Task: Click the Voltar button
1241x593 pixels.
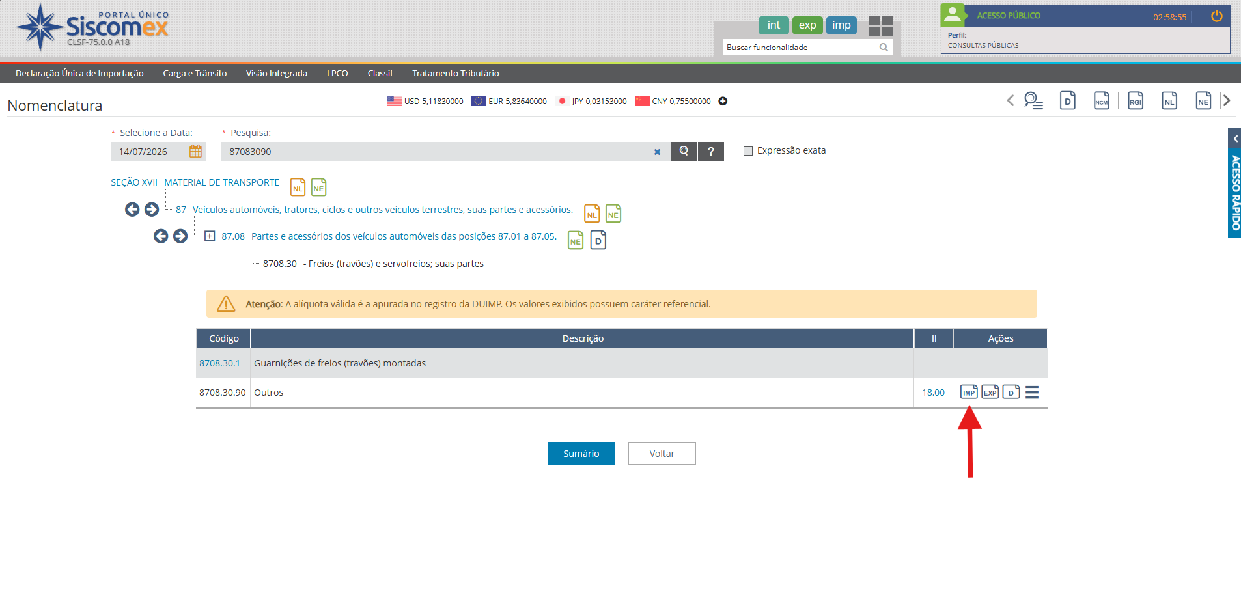Action: (662, 454)
